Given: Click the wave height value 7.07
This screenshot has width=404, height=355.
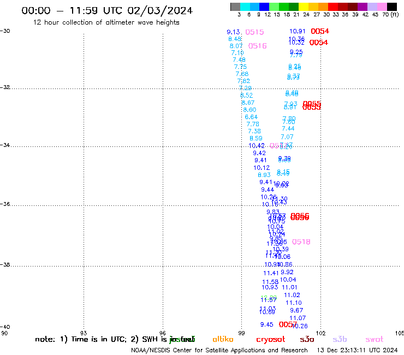Looking at the screenshot, I should (287, 137).
